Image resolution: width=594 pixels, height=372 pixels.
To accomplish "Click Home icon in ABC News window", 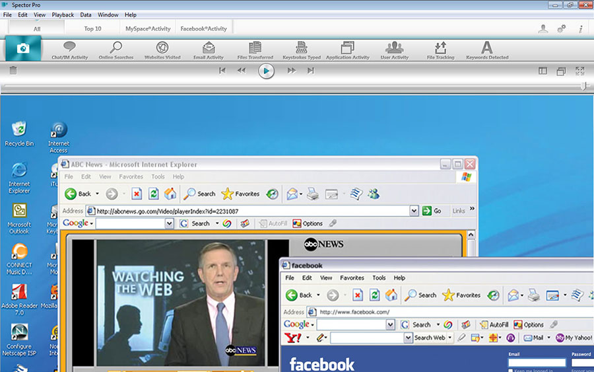I will [170, 194].
